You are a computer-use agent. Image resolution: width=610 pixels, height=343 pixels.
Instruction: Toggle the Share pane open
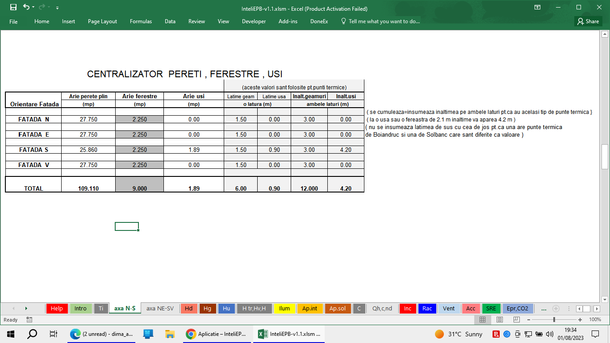coord(587,21)
